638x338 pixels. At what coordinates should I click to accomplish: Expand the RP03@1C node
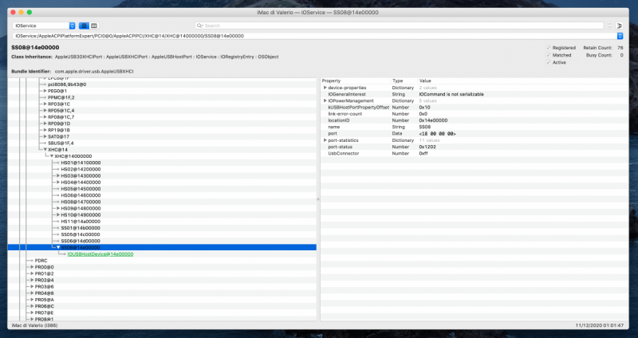tap(45, 104)
